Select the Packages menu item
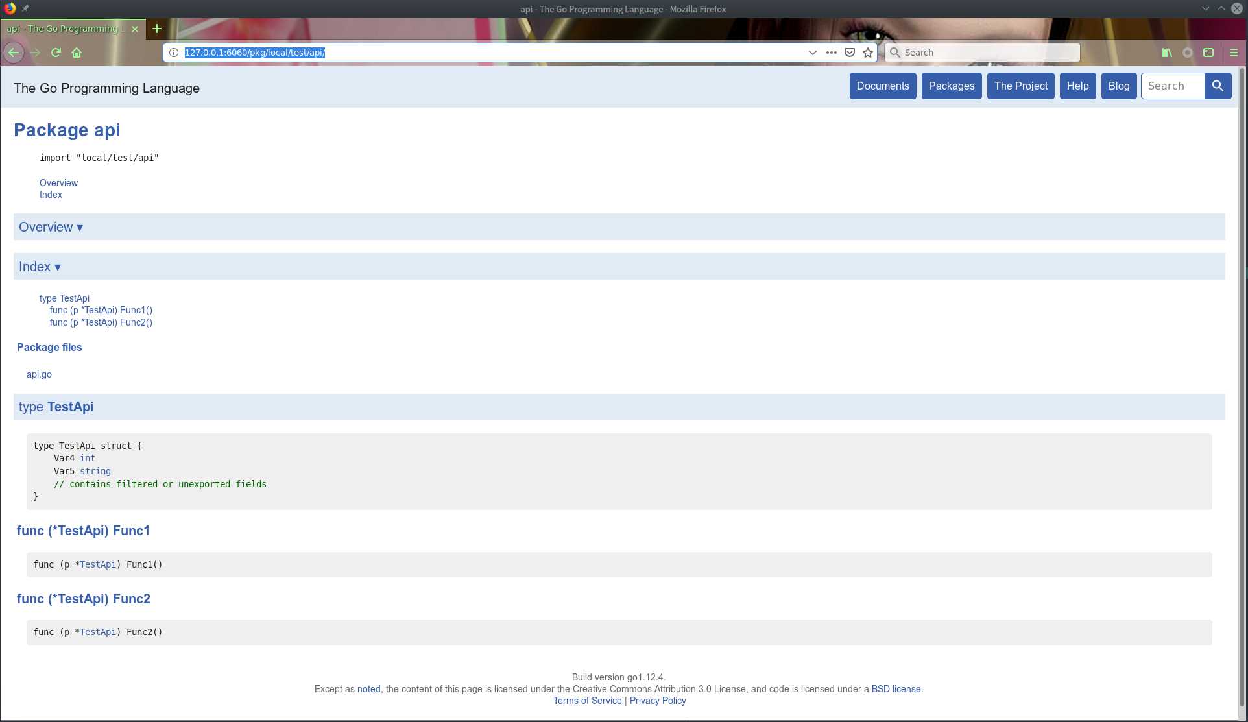 click(952, 85)
